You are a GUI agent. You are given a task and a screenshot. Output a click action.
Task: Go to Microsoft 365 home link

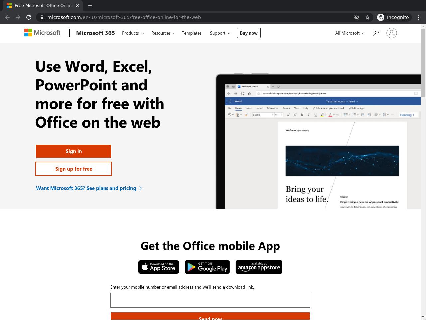pyautogui.click(x=96, y=33)
